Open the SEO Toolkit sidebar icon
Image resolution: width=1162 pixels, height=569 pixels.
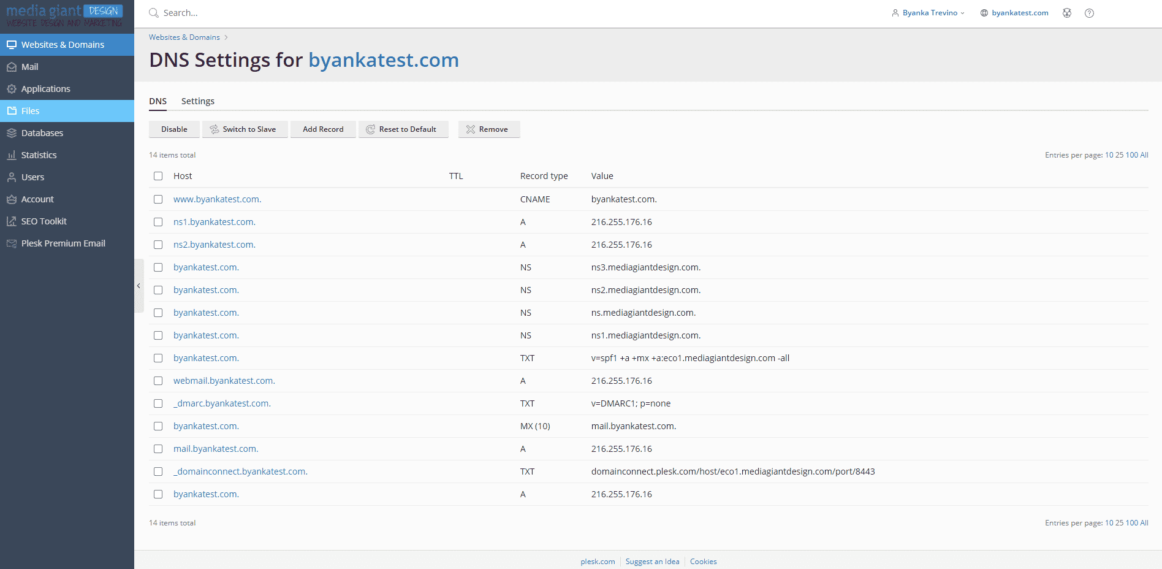pos(12,221)
